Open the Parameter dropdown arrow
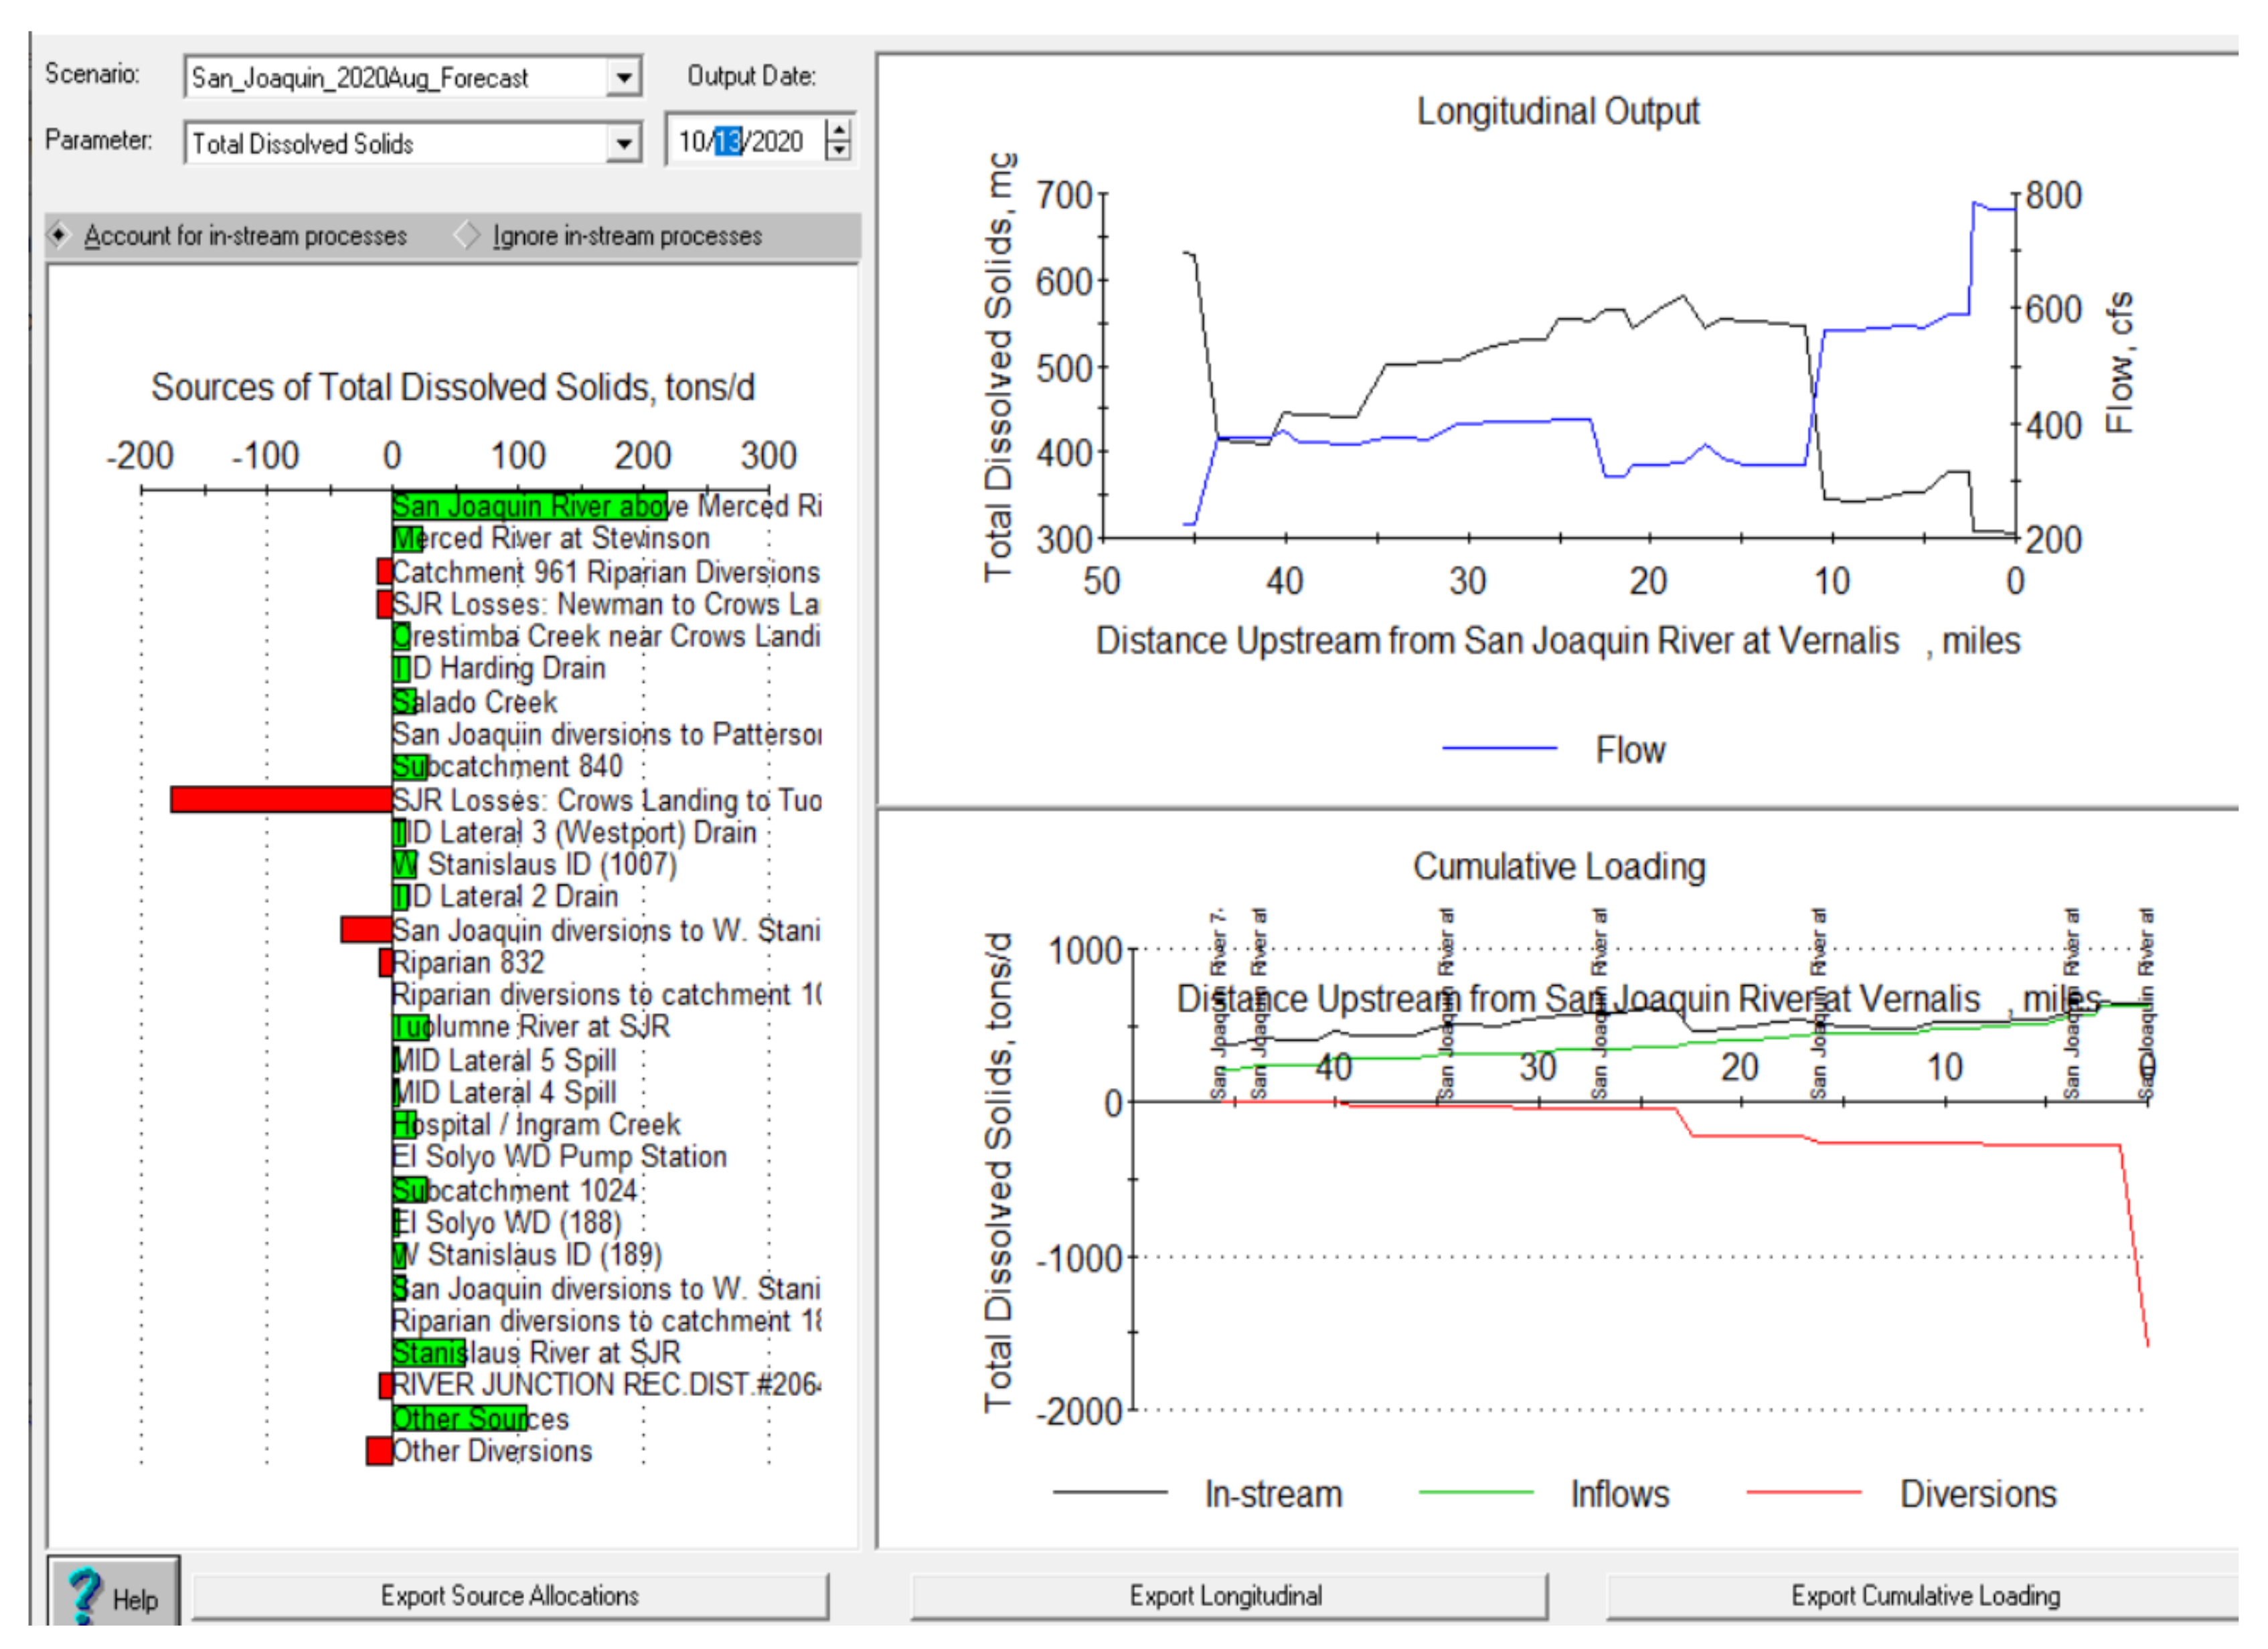 pos(624,143)
